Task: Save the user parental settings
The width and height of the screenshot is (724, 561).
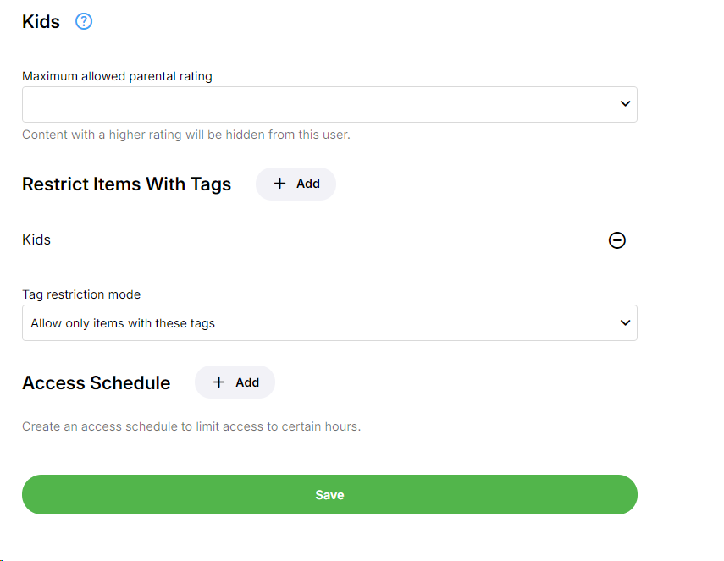Action: [x=329, y=495]
